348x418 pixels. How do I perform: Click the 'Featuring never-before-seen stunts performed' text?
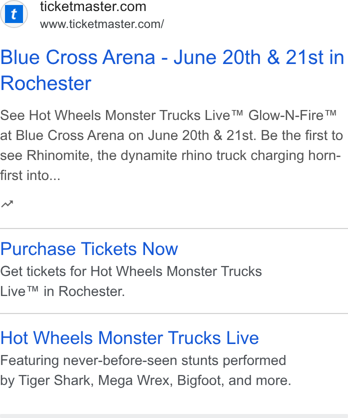tap(143, 360)
